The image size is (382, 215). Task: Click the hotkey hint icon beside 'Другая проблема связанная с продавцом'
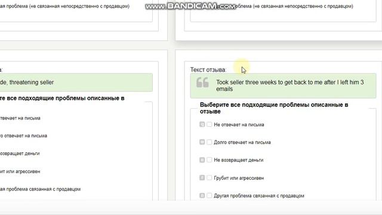click(x=202, y=195)
